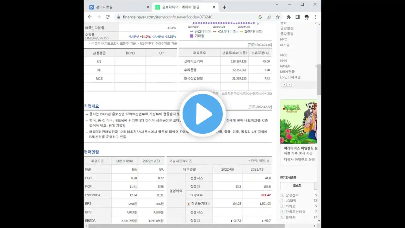Viewport: 405px width, 228px height.
Task: Click the horizontal scrollbar right arrow
Action: 314,226
